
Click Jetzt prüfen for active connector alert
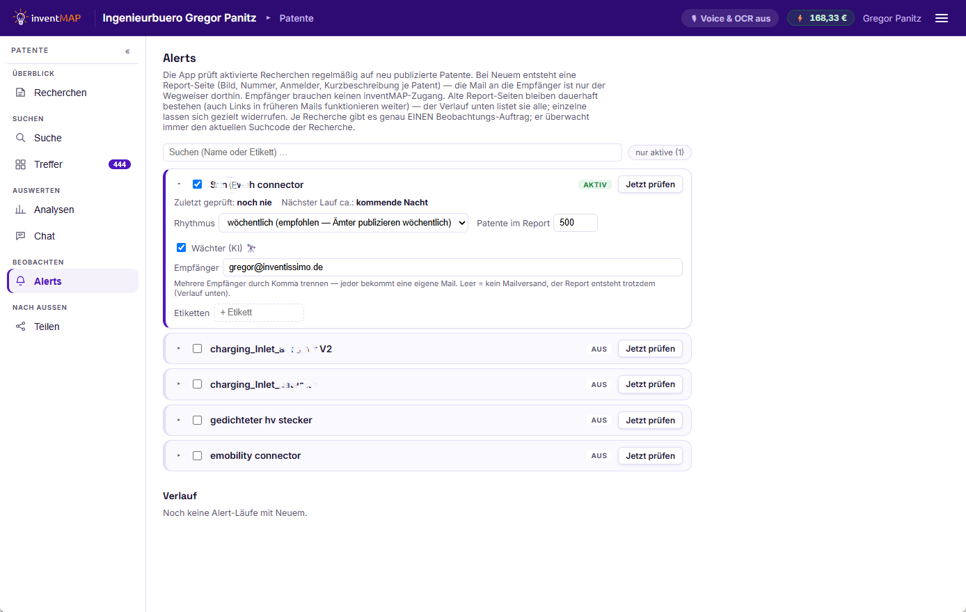click(x=650, y=185)
